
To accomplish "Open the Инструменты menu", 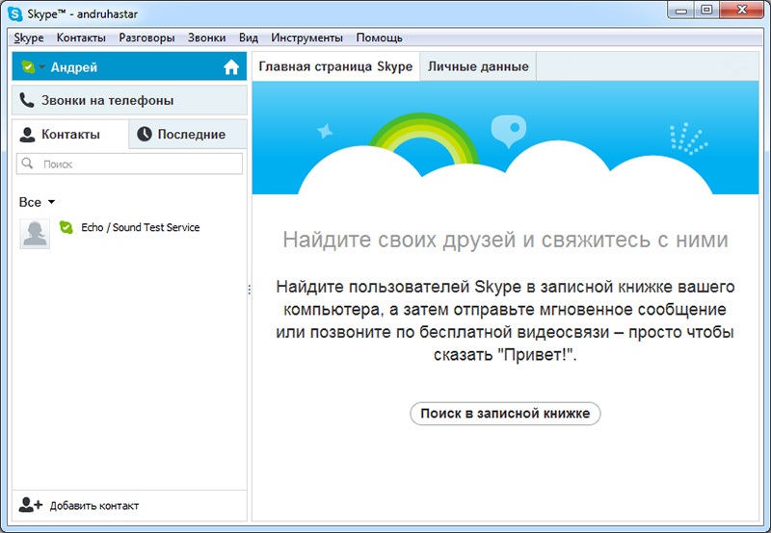I will (306, 38).
